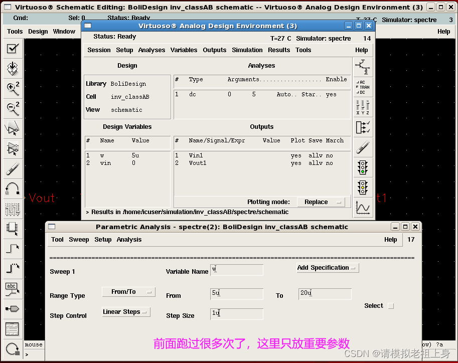Viewport: 458px width, 363px height.
Task: Click the Edit Variables XYZ sliders icon
Action: [363, 107]
